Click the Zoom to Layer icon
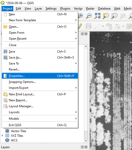The height and width of the screenshot is (150, 132). 114,16
